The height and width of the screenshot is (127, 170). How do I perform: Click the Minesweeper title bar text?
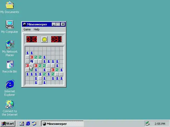coord(37,24)
